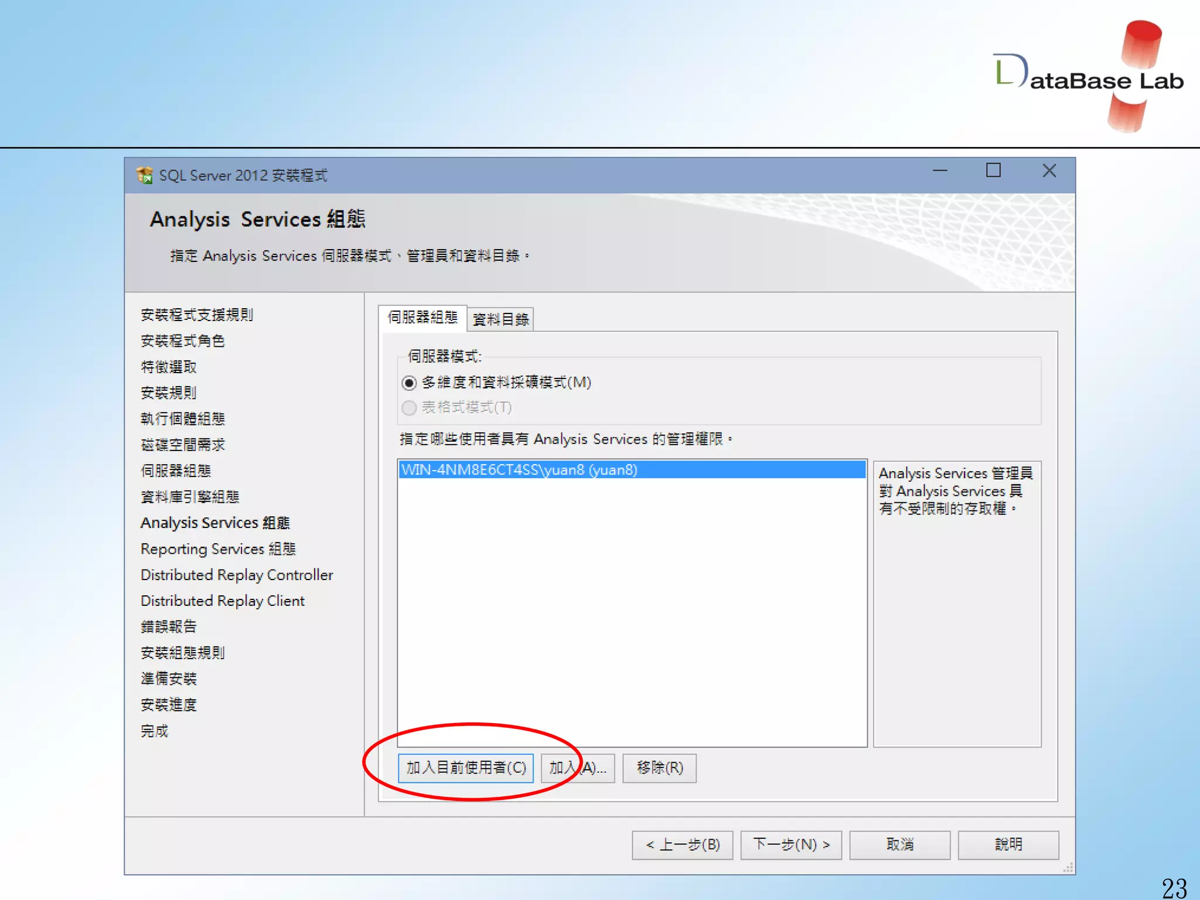Click Reporting Services 組態 sidebar step
Viewport: 1200px width, 900px height.
click(218, 549)
